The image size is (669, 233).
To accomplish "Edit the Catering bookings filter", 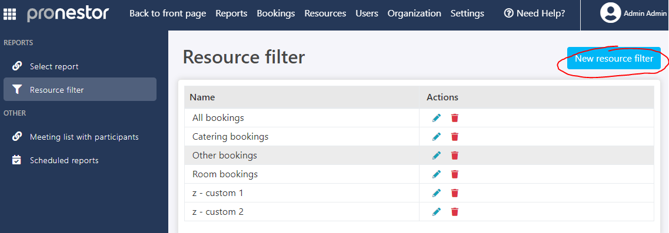I will (436, 137).
